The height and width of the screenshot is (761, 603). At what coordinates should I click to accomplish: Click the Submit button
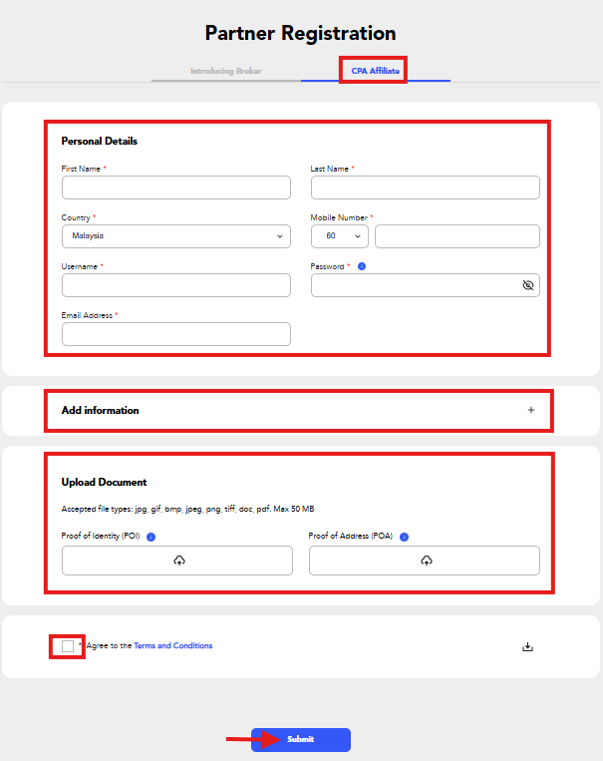point(301,740)
